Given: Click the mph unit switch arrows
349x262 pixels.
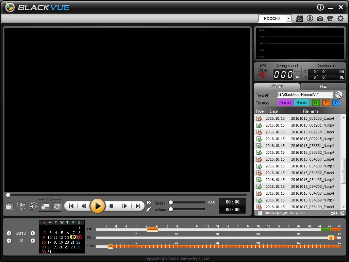Looking at the screenshot, I should tap(297, 77).
